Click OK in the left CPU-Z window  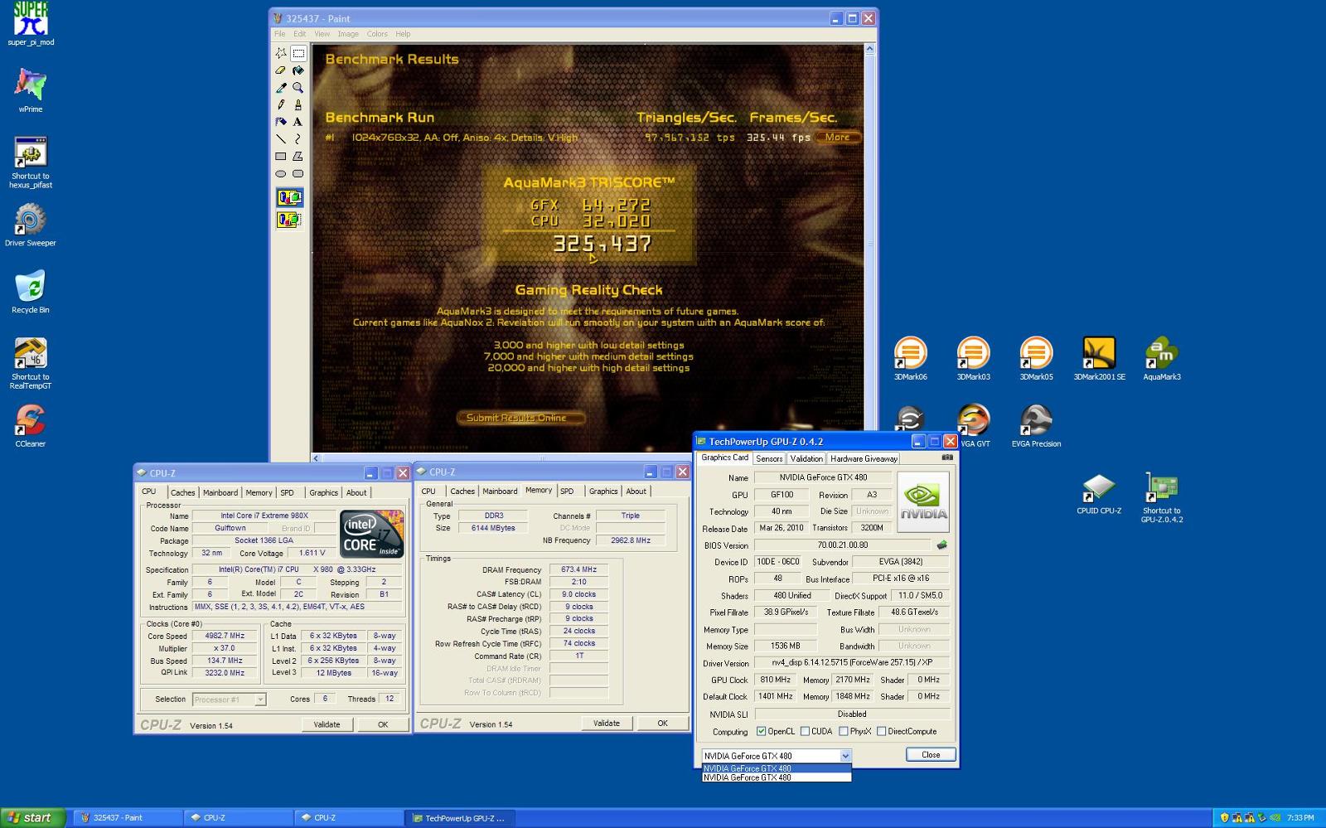coord(383,724)
